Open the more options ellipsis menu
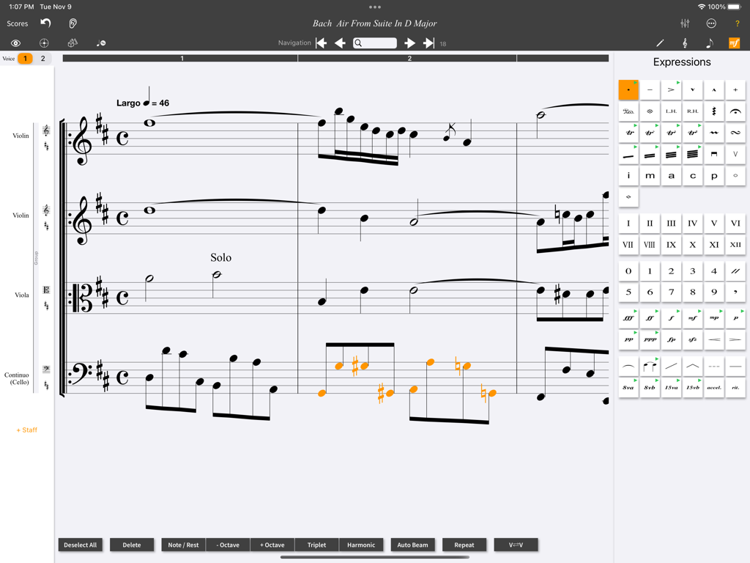The image size is (750, 563). pyautogui.click(x=710, y=23)
